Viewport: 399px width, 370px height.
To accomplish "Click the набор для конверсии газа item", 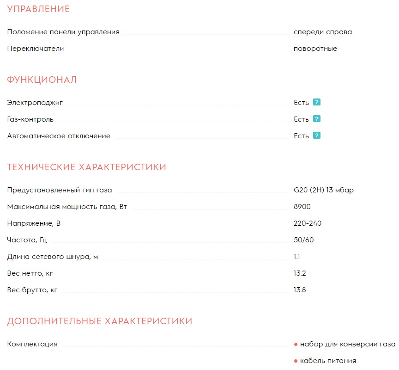I will tap(347, 344).
